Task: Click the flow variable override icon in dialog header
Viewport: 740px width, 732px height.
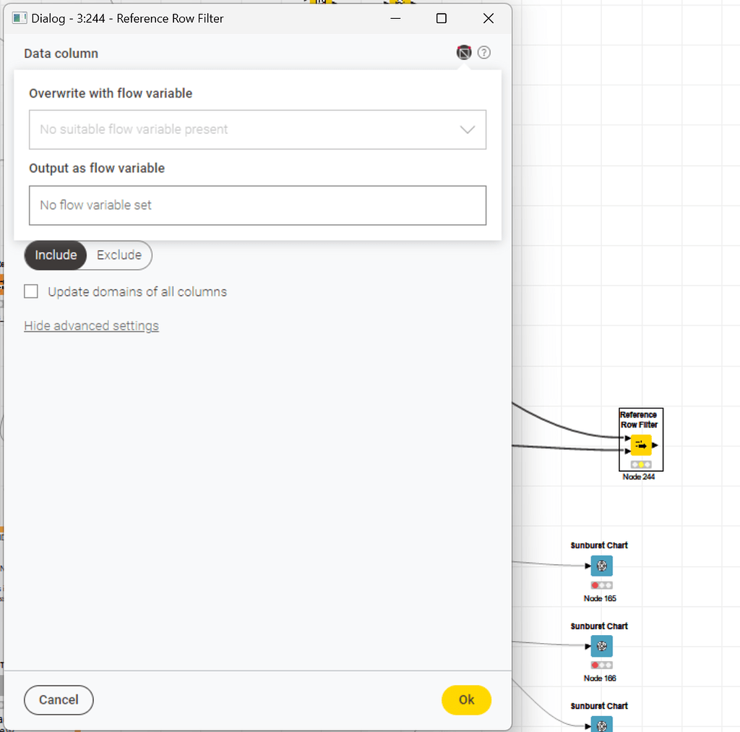Action: tap(464, 52)
